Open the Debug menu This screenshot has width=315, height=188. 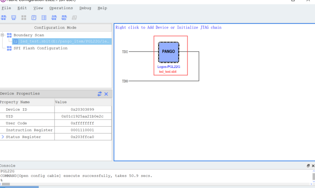(85, 8)
